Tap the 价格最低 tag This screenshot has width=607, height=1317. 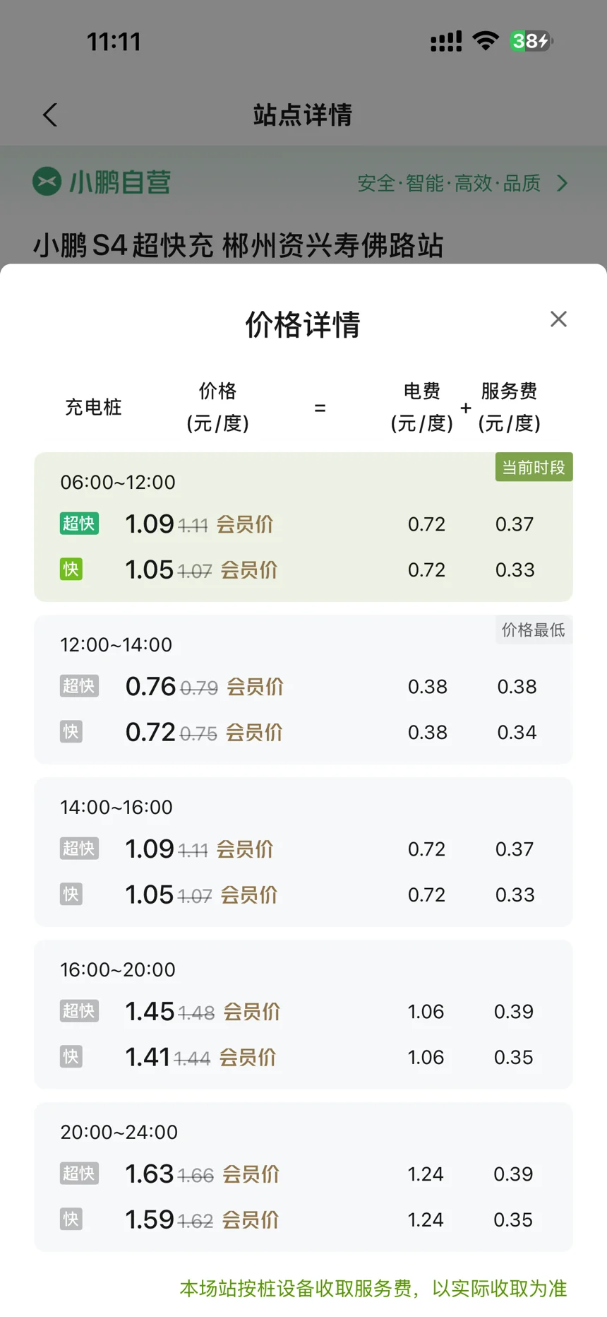pos(534,630)
